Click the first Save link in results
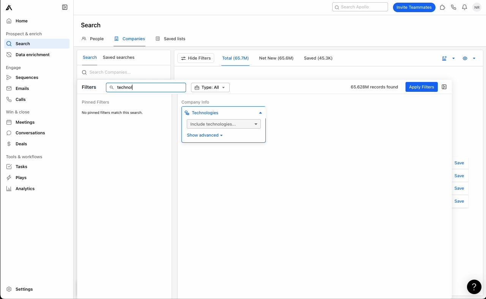This screenshot has height=299, width=486. (x=459, y=163)
